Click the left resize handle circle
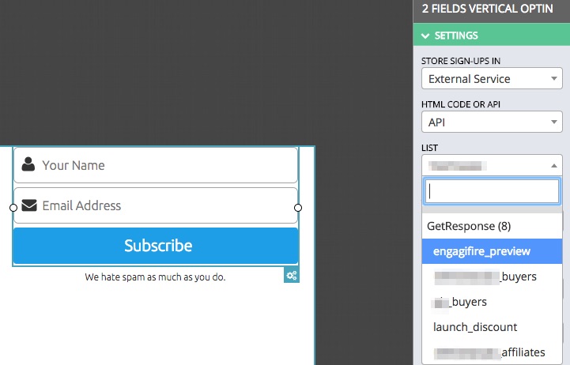570x365 pixels. pyautogui.click(x=13, y=208)
